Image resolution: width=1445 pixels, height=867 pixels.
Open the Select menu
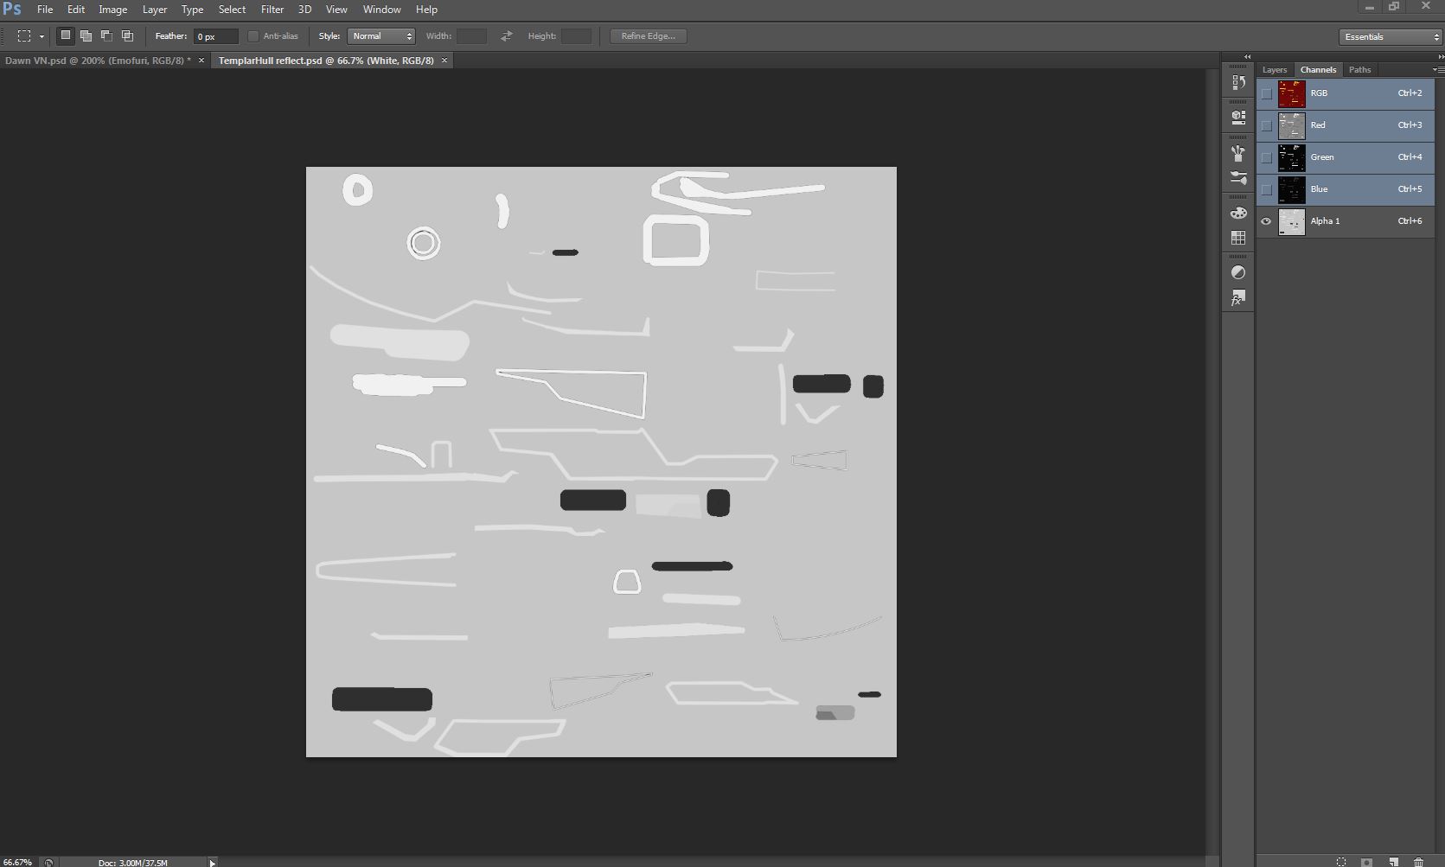[x=232, y=10]
